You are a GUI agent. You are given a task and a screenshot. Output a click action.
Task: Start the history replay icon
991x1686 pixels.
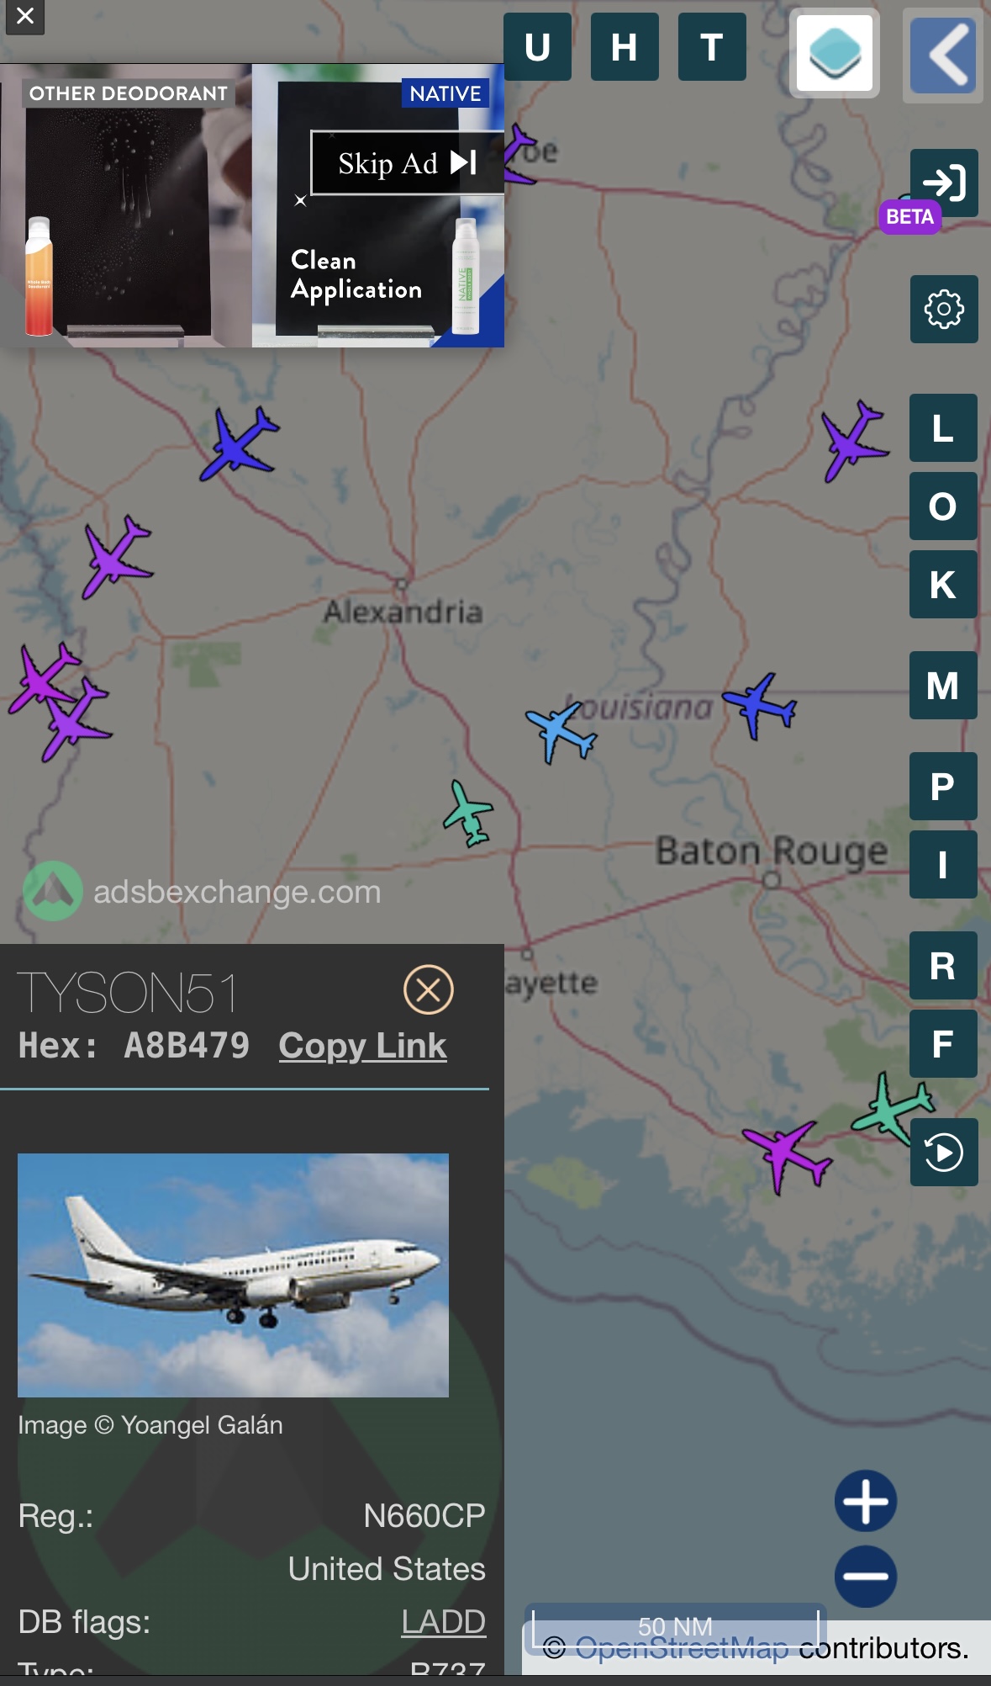[x=944, y=1152]
